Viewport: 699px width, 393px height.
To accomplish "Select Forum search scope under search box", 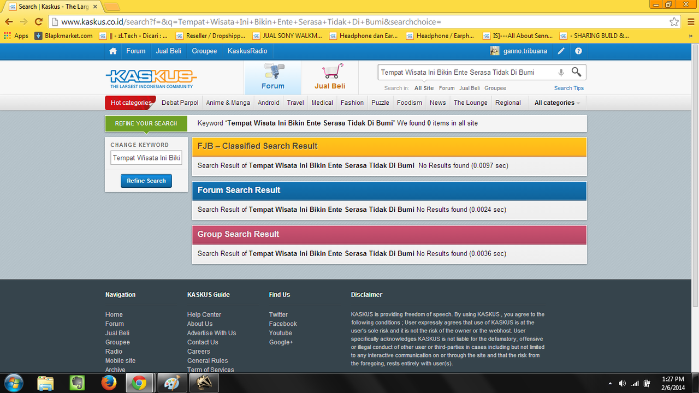I will click(447, 88).
